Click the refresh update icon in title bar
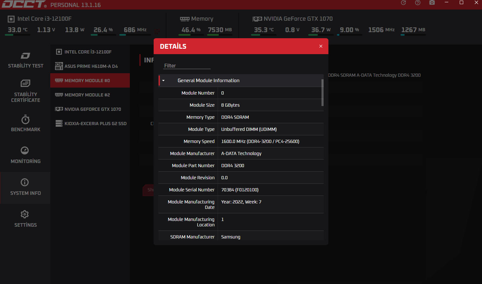The image size is (482, 284). pos(403,3)
